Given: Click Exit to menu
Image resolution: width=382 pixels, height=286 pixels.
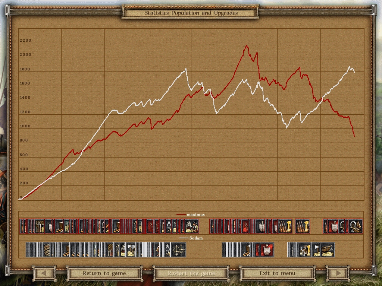Looking at the screenshot, I should coord(278,273).
